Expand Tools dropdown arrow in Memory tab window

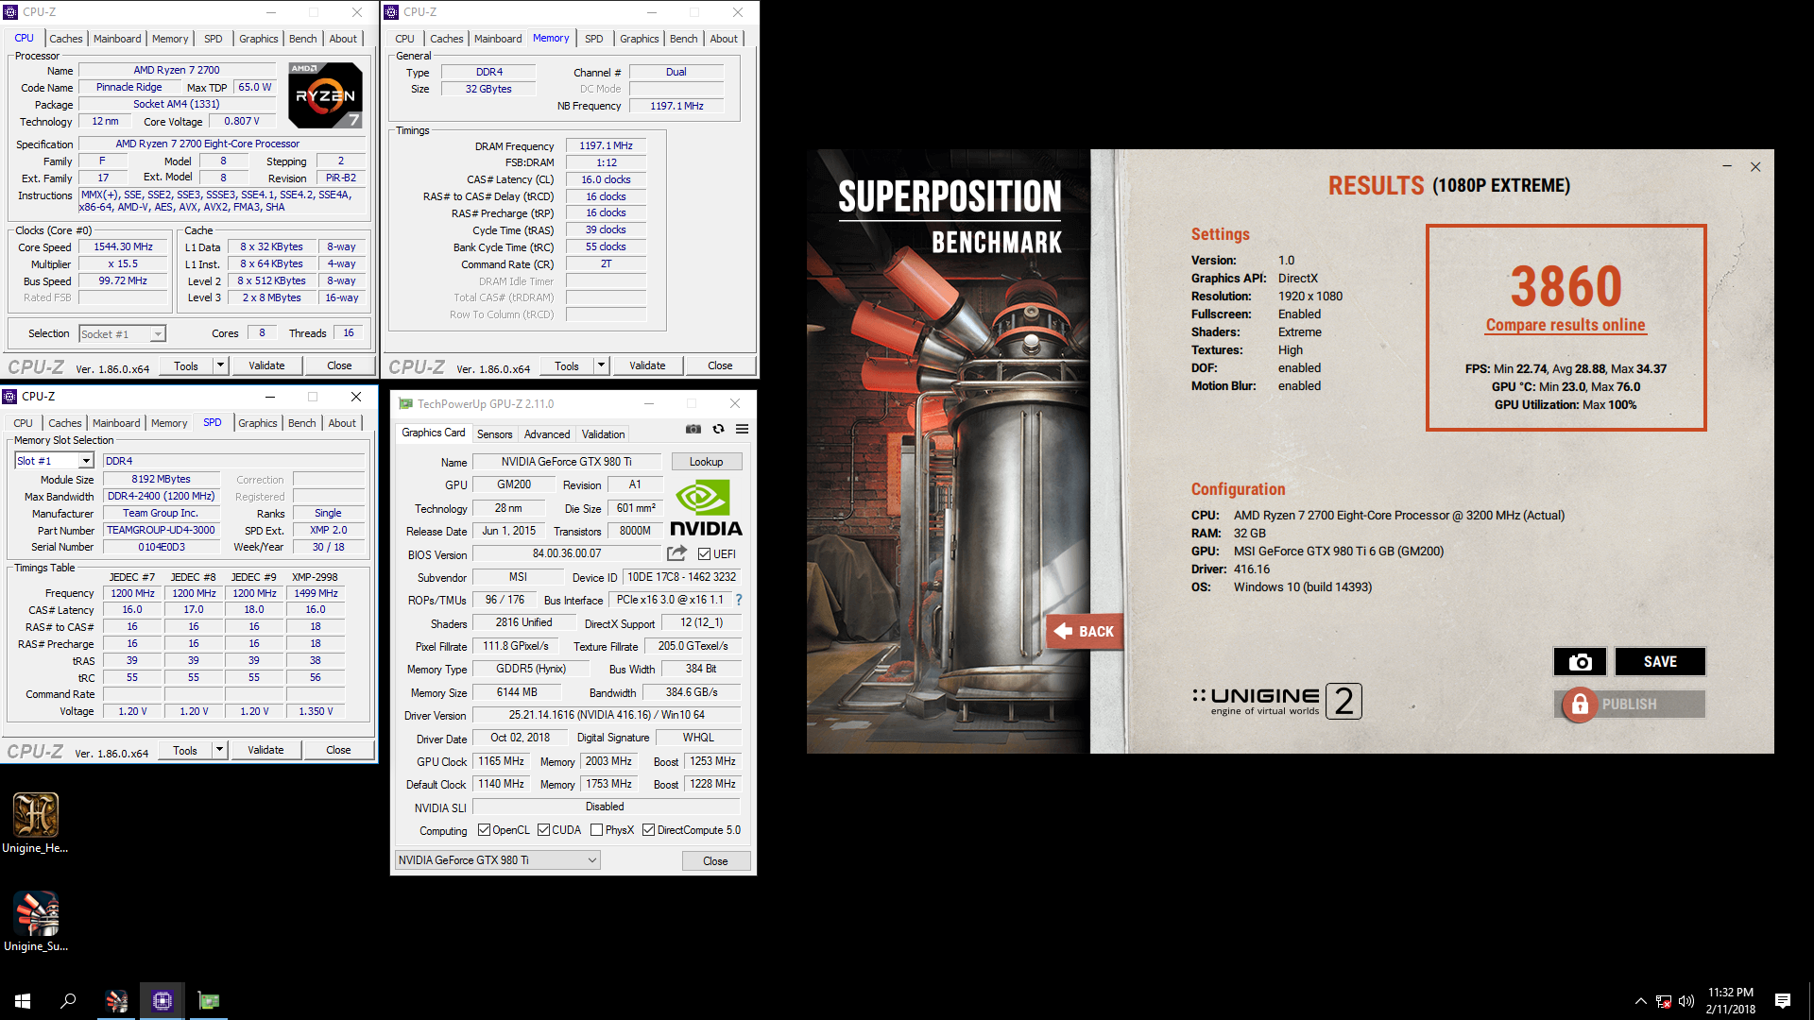point(601,365)
